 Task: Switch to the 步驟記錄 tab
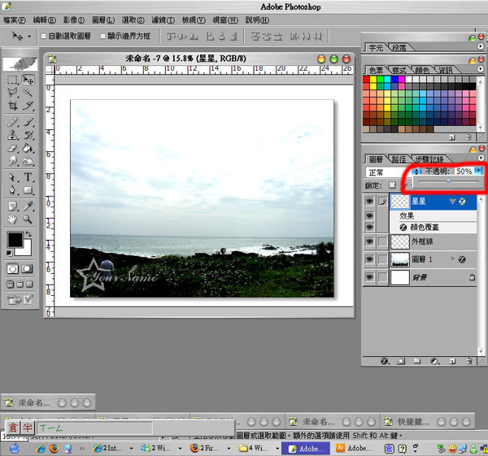click(429, 159)
